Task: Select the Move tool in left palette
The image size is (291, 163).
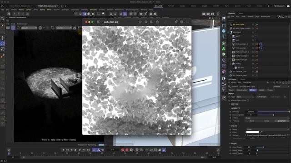Action: click(x=3, y=38)
